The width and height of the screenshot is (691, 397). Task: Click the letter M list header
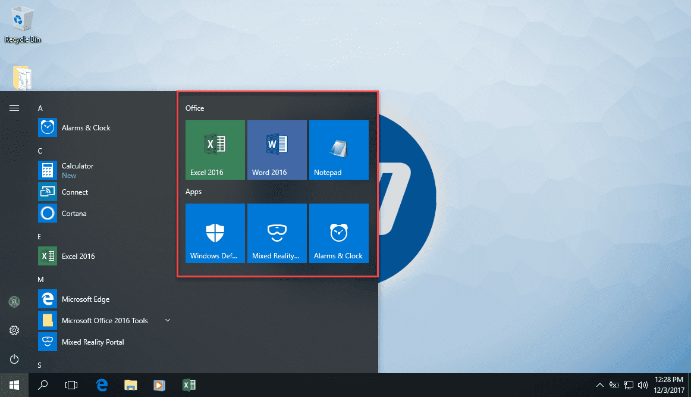click(x=40, y=280)
